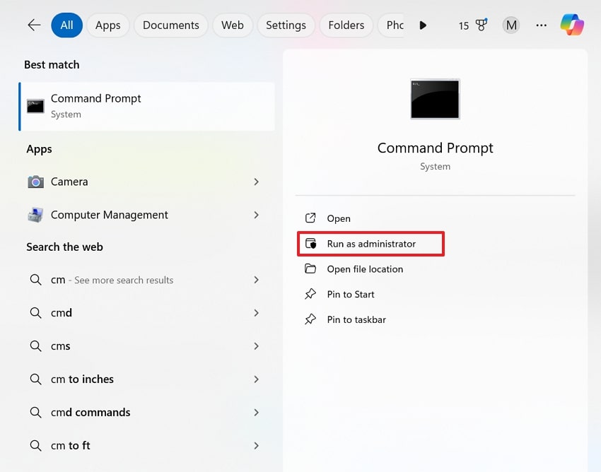Screen dimensions: 601x472
Task: Switch to the Apps filter tab
Action: click(107, 25)
